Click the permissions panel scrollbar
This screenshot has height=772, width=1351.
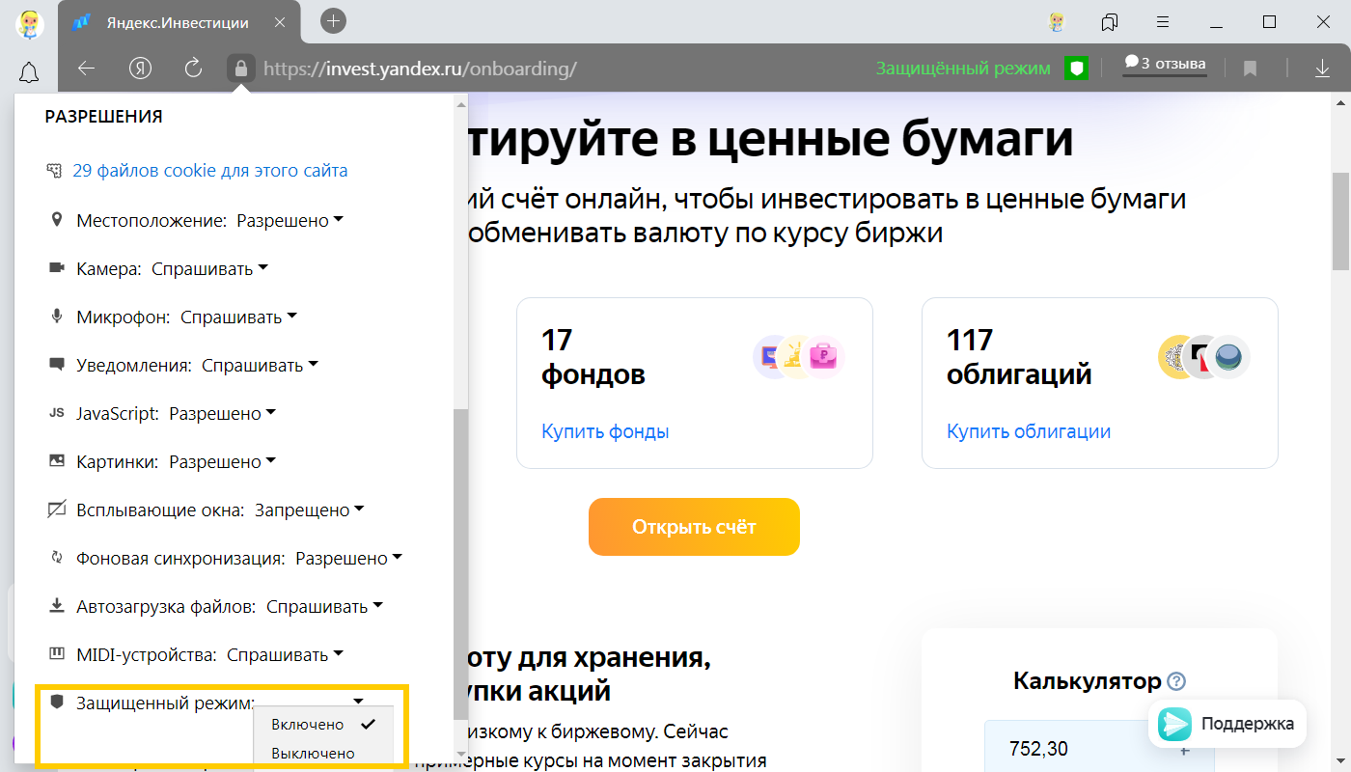(460, 565)
